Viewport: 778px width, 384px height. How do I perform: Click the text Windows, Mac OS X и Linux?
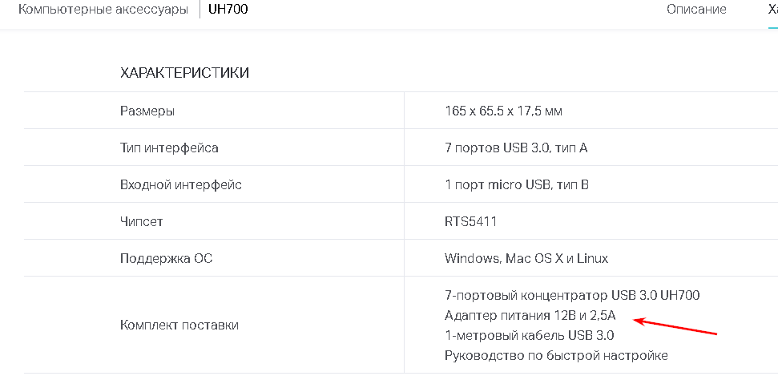click(x=526, y=258)
